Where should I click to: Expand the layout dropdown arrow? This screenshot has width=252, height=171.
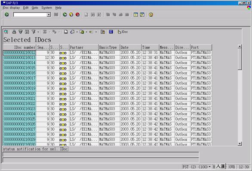96,32
